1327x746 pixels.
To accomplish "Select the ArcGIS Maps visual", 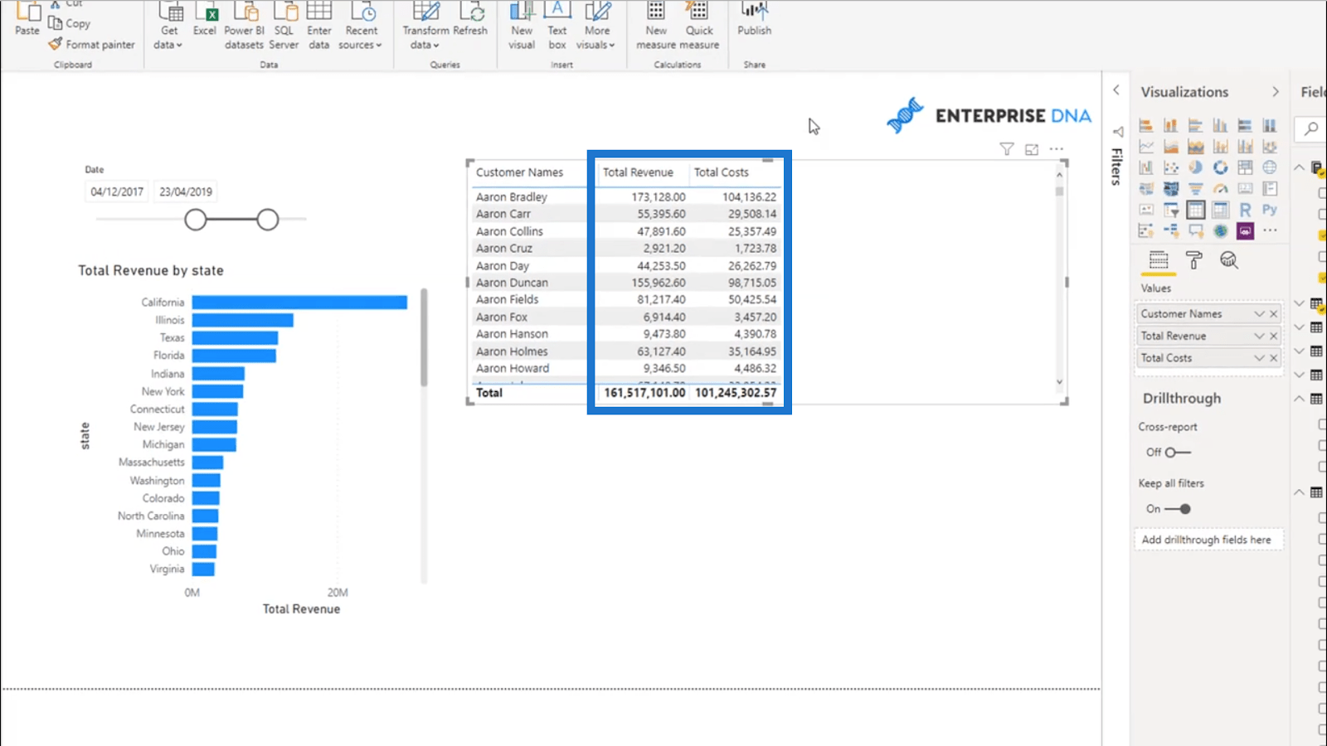I will coord(1220,230).
